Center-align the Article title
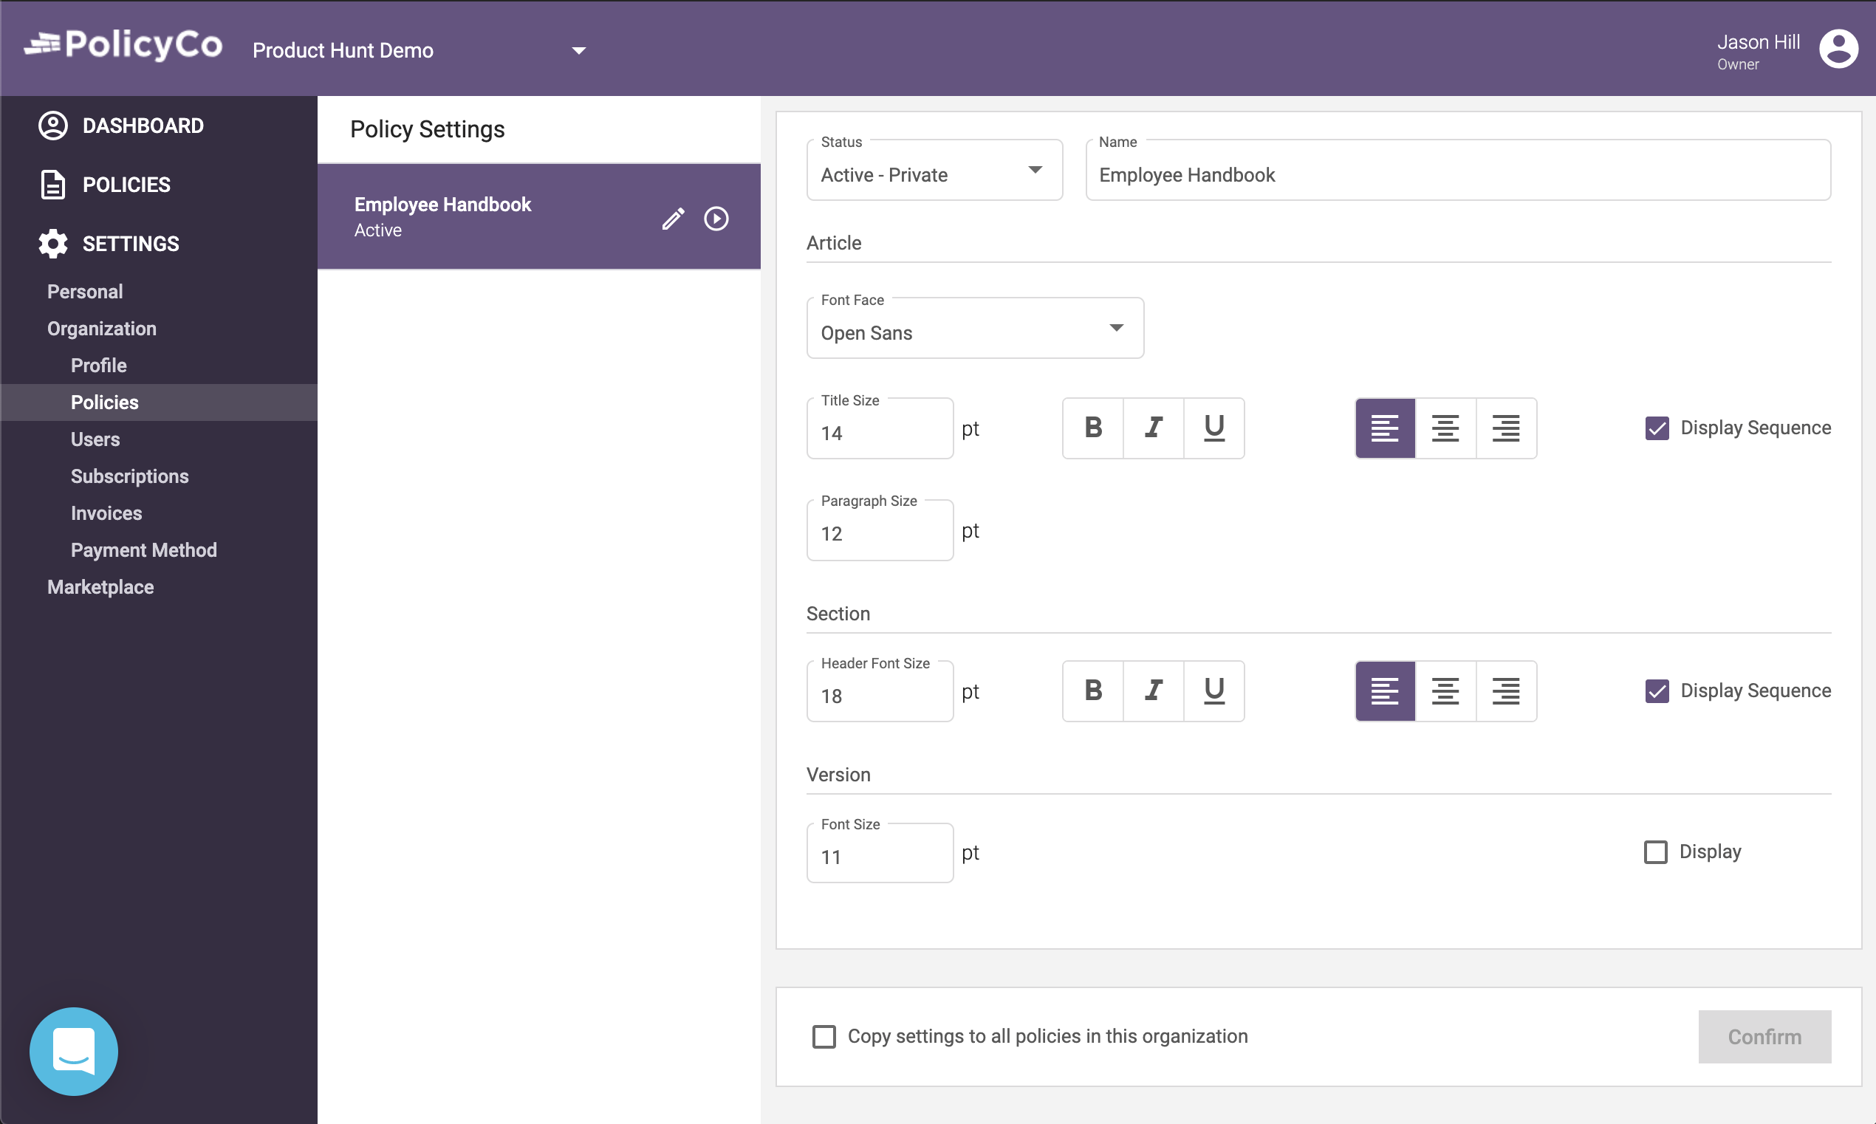1876x1124 pixels. [1445, 428]
